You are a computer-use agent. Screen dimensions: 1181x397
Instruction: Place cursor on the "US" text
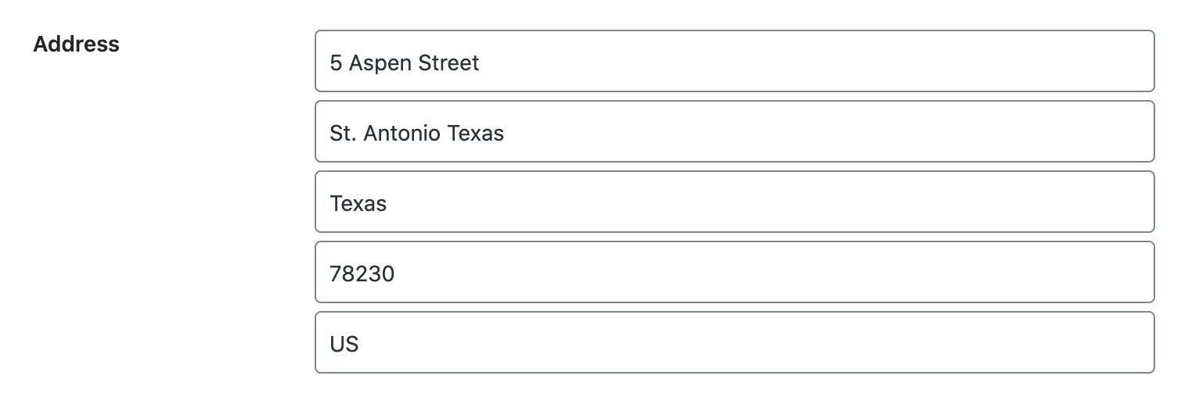(x=344, y=344)
